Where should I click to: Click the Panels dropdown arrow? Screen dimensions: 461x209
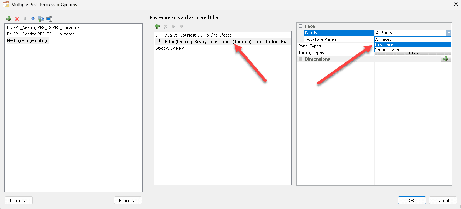pos(449,33)
